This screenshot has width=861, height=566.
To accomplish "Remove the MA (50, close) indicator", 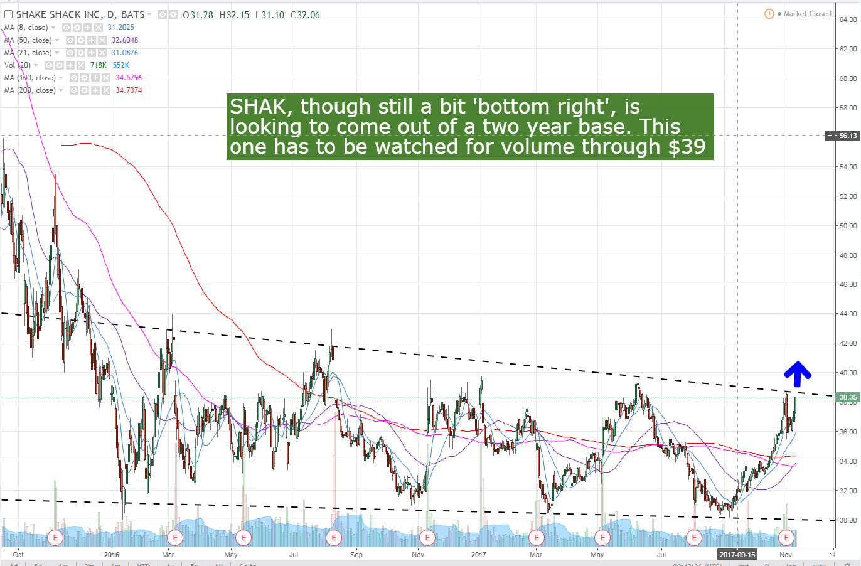I will point(102,40).
